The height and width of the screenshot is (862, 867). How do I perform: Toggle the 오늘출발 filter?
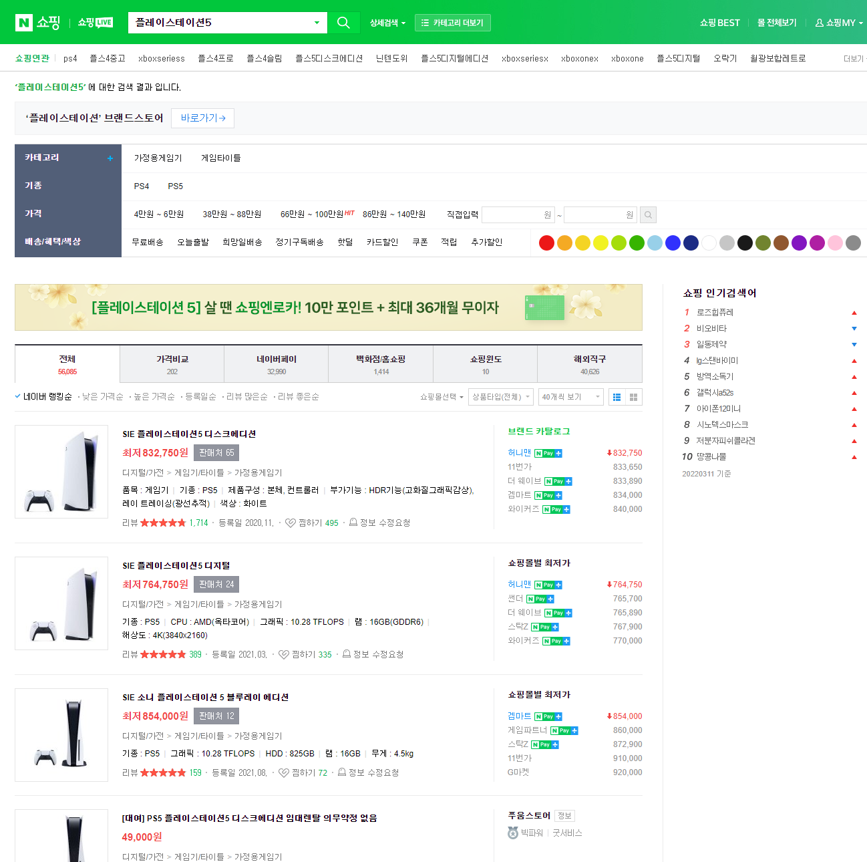click(x=193, y=243)
